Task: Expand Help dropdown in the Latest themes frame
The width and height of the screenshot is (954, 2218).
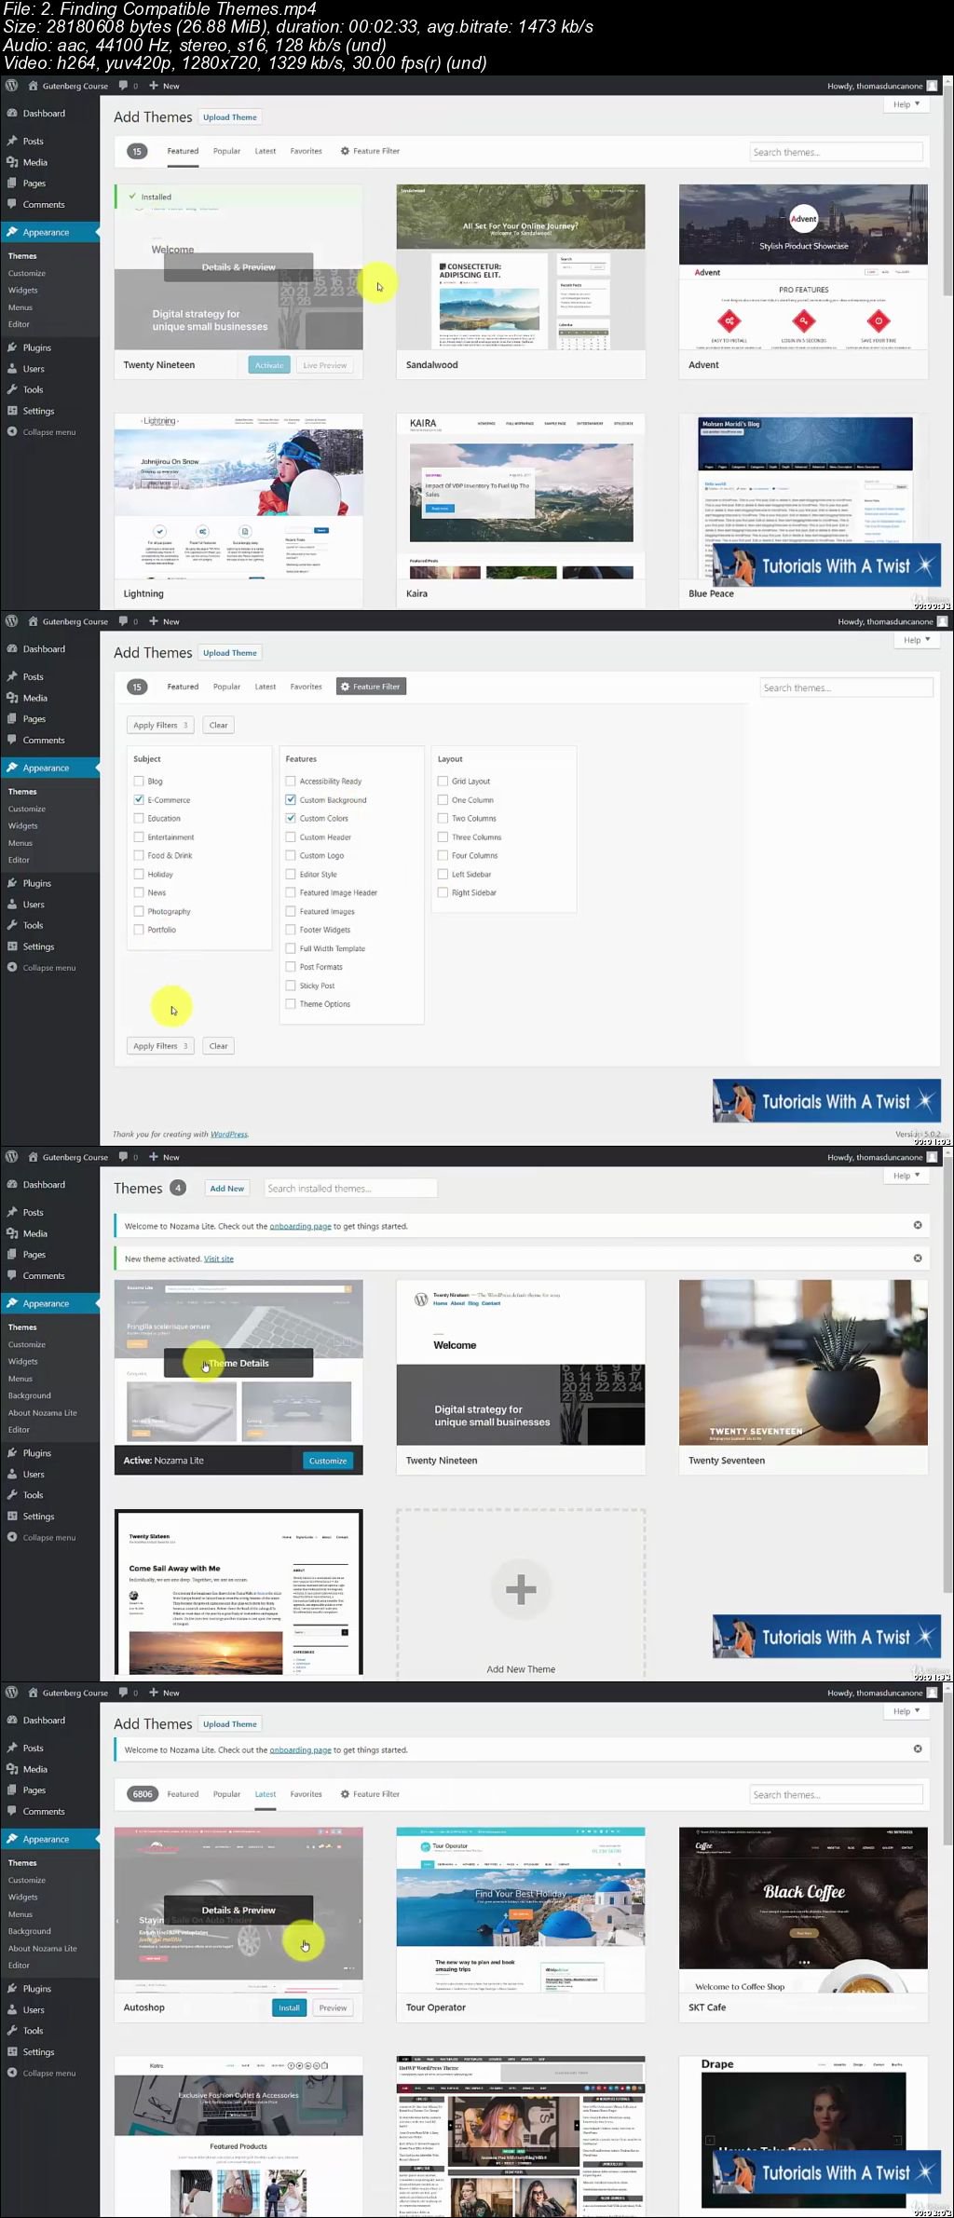Action: (906, 1711)
